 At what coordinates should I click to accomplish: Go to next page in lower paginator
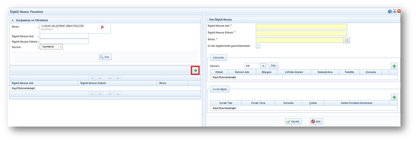point(110,94)
